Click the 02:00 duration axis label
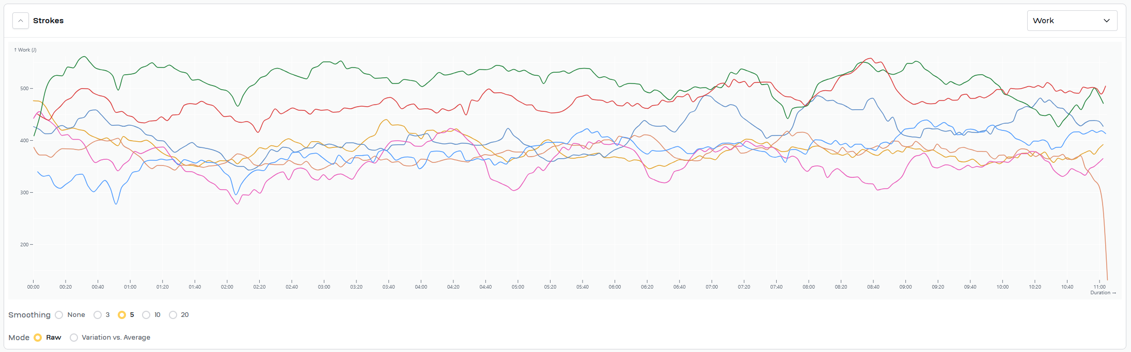The image size is (1131, 352). 227,287
